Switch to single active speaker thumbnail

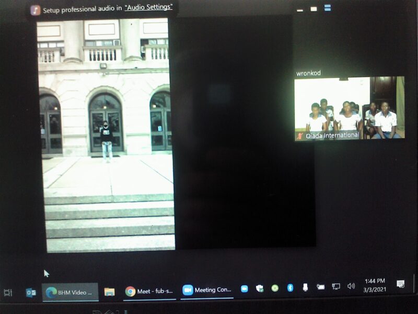click(313, 9)
